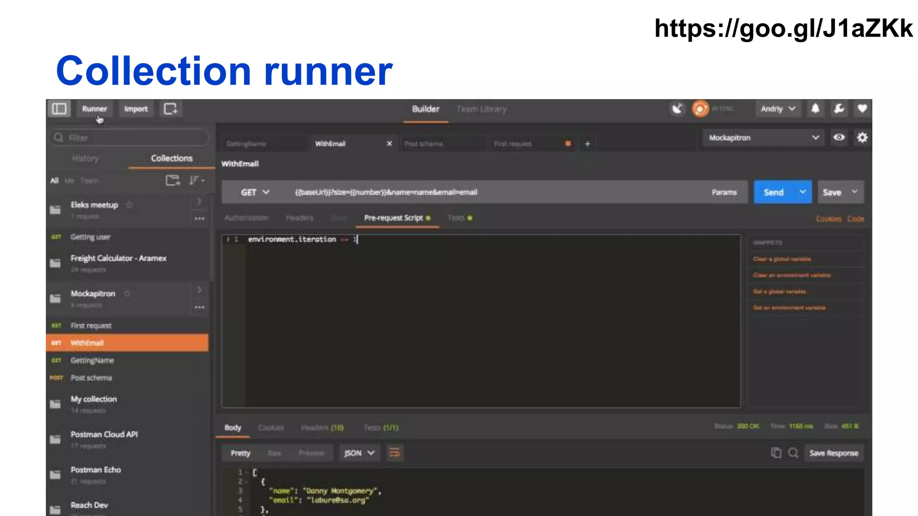The height and width of the screenshot is (516, 918).
Task: Open the sort collections dropdown icon
Action: tap(196, 181)
